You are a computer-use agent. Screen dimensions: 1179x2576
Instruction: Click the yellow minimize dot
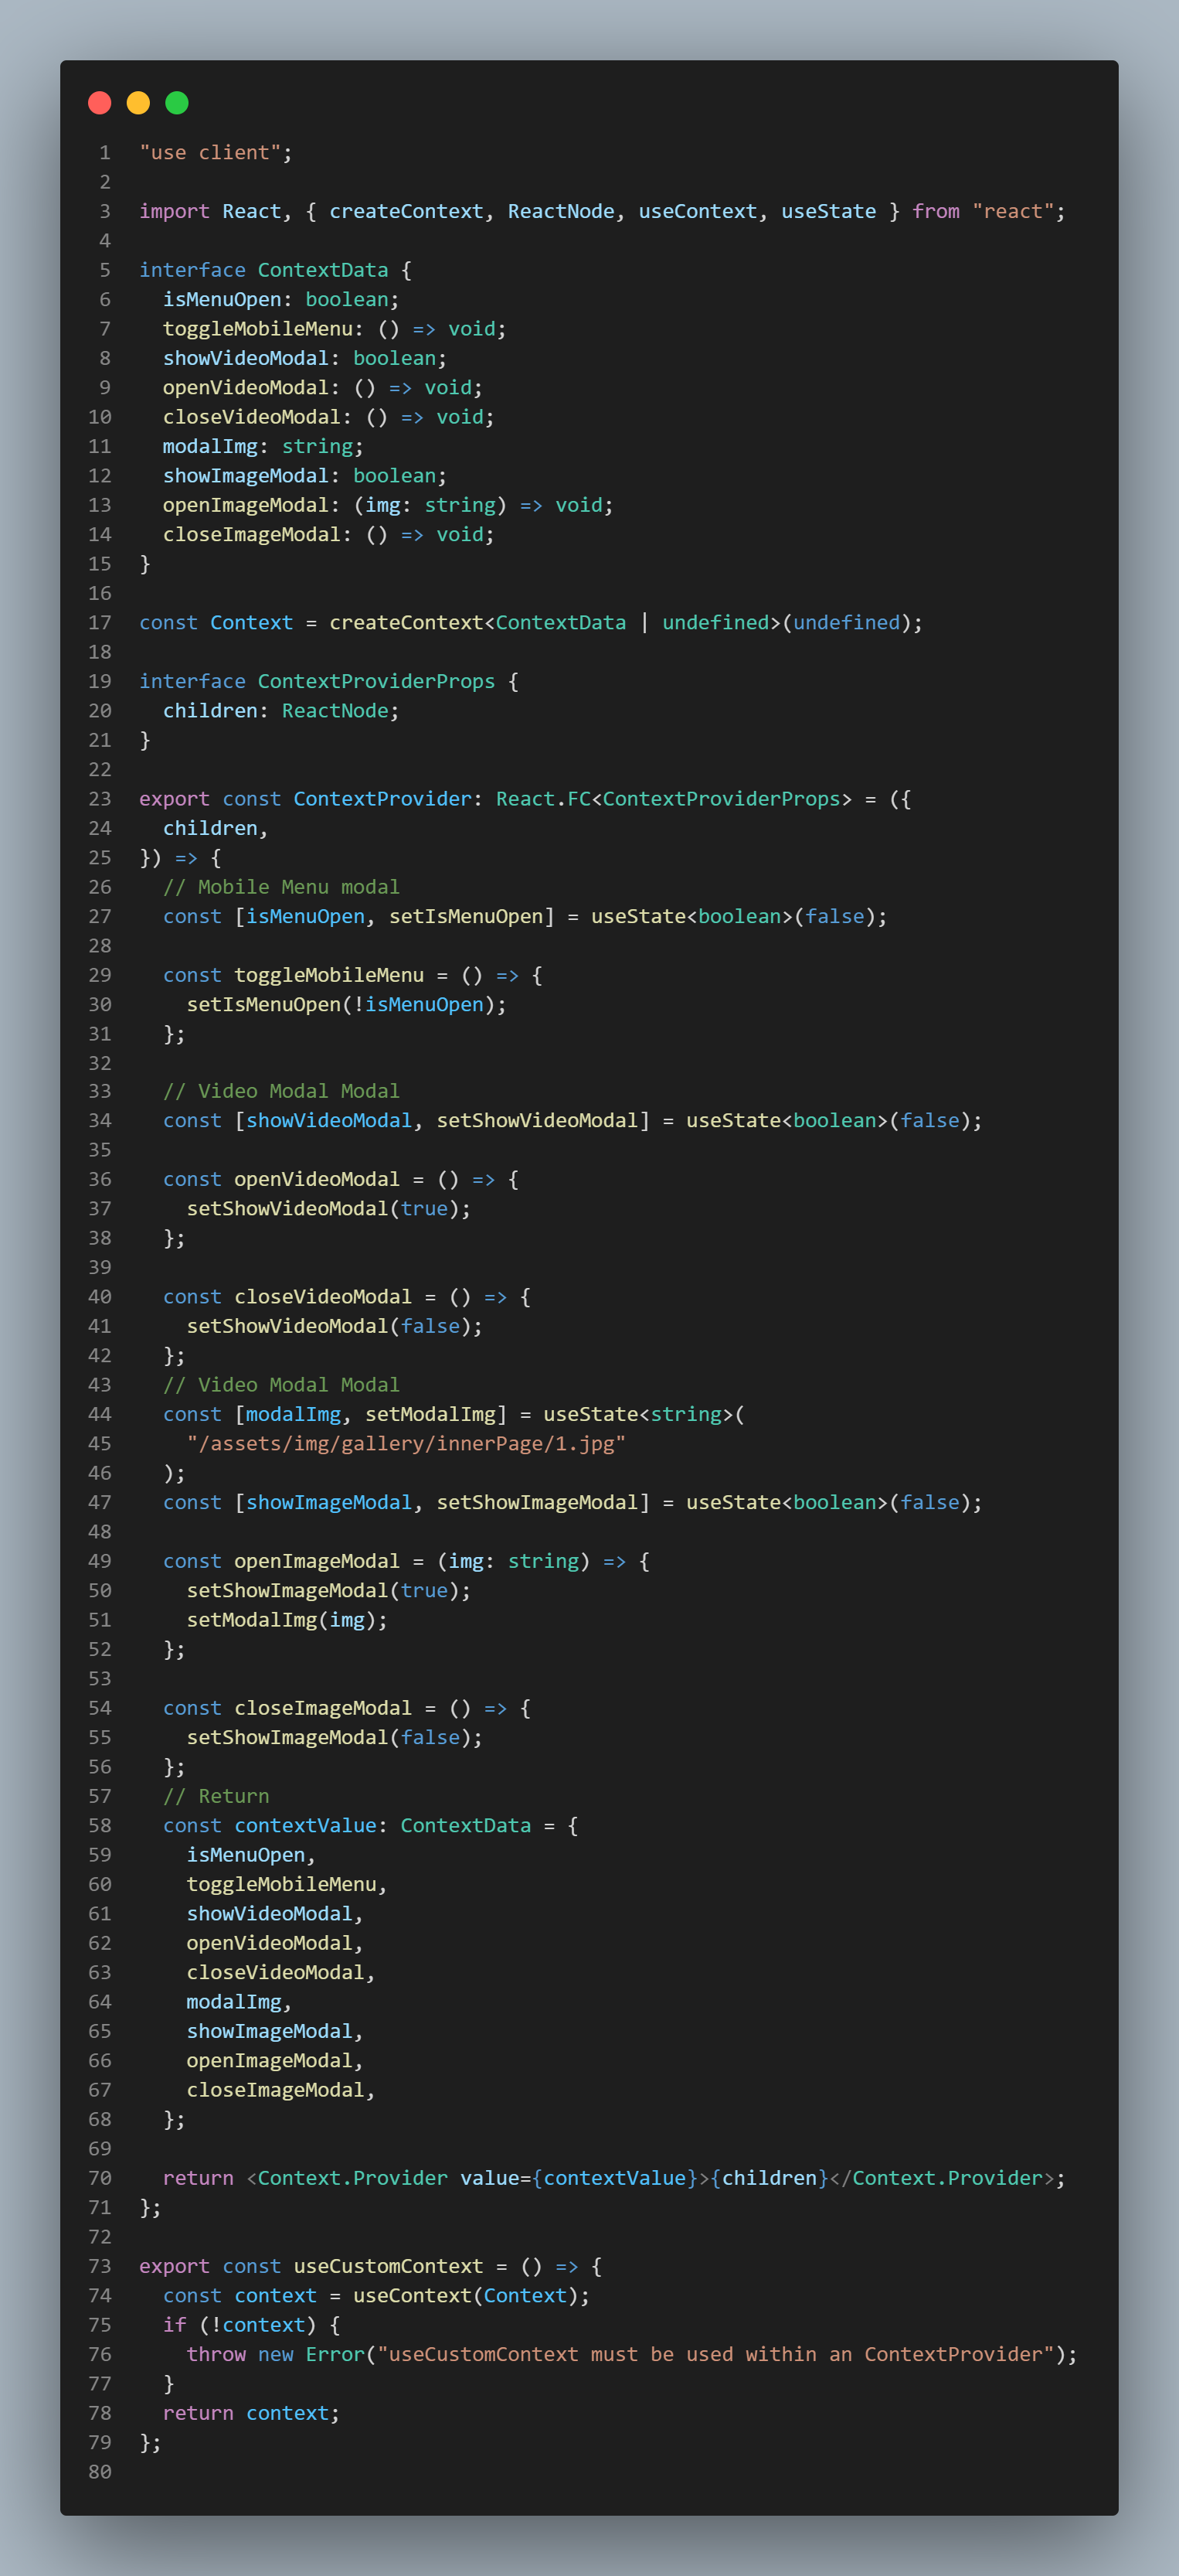(x=138, y=103)
